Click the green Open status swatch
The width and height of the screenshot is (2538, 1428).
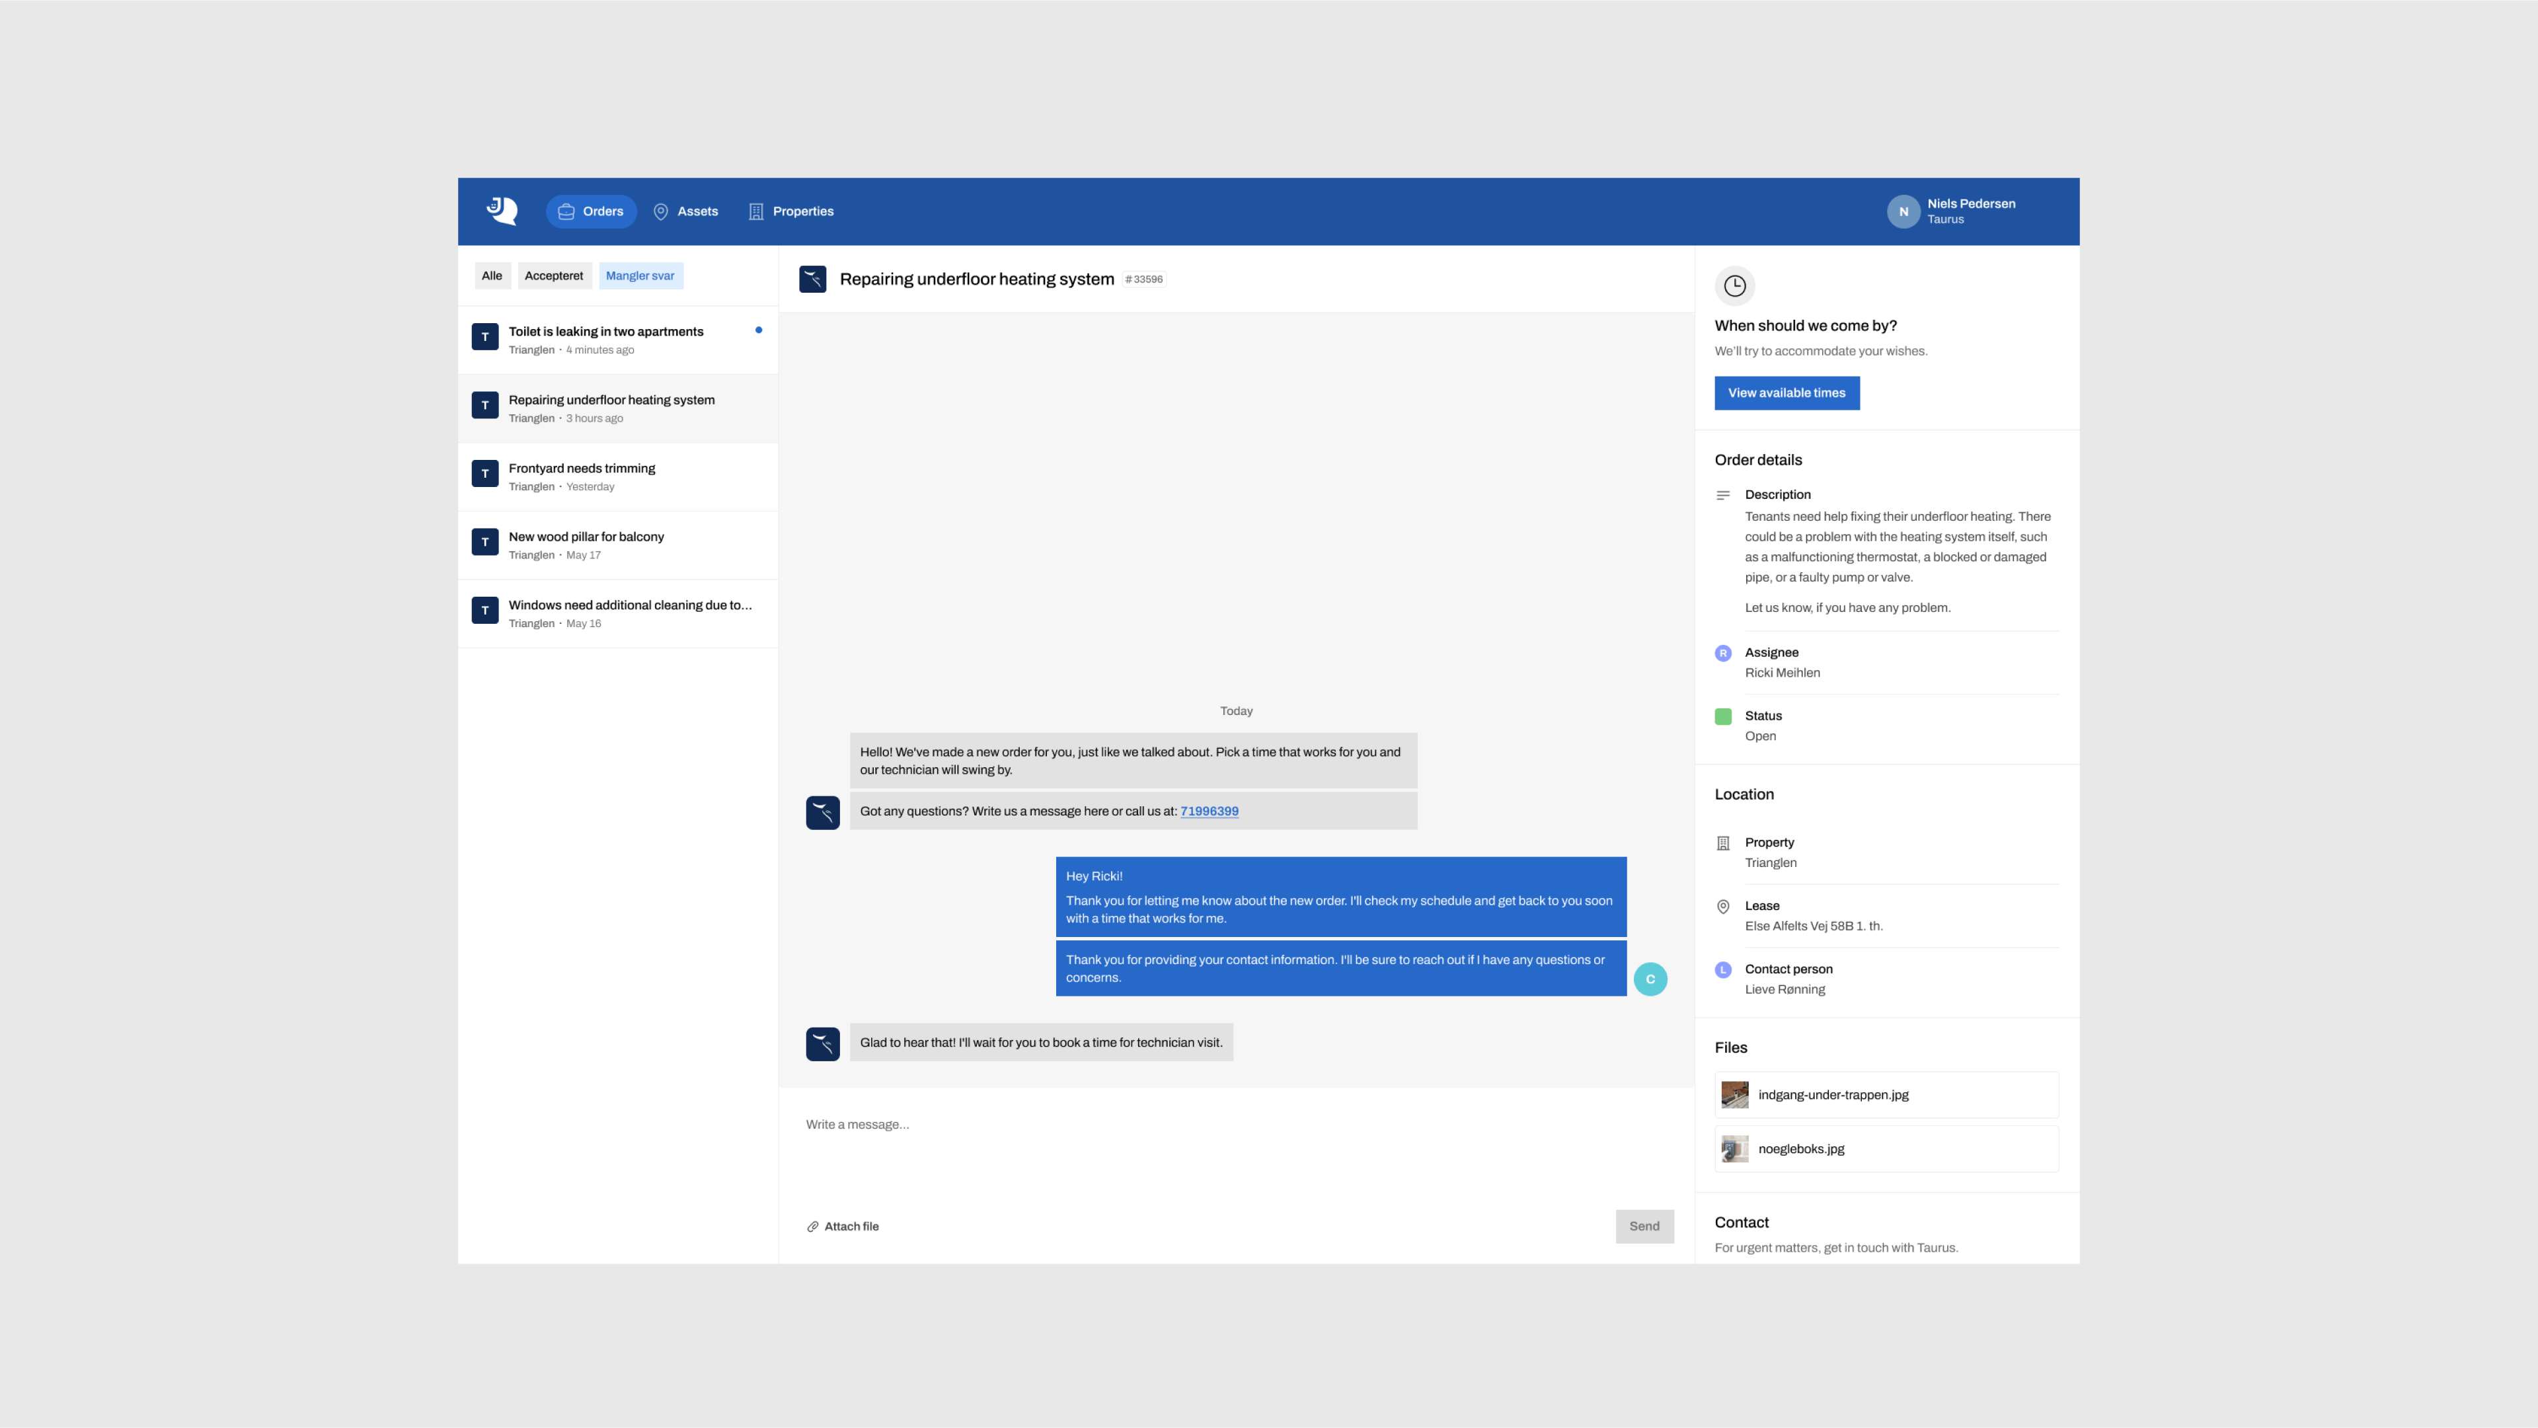click(1723, 716)
